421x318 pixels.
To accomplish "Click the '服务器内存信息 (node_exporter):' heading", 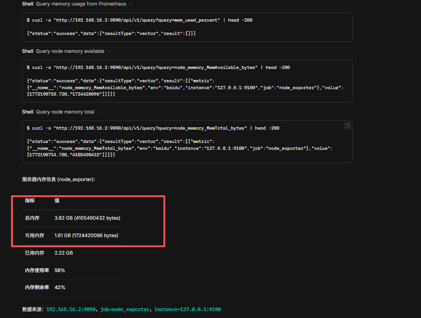I will click(x=58, y=179).
